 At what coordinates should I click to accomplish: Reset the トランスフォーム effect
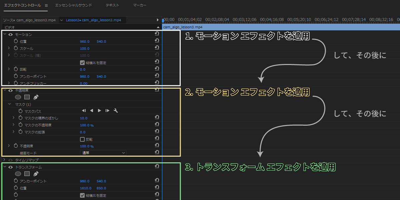click(157, 166)
